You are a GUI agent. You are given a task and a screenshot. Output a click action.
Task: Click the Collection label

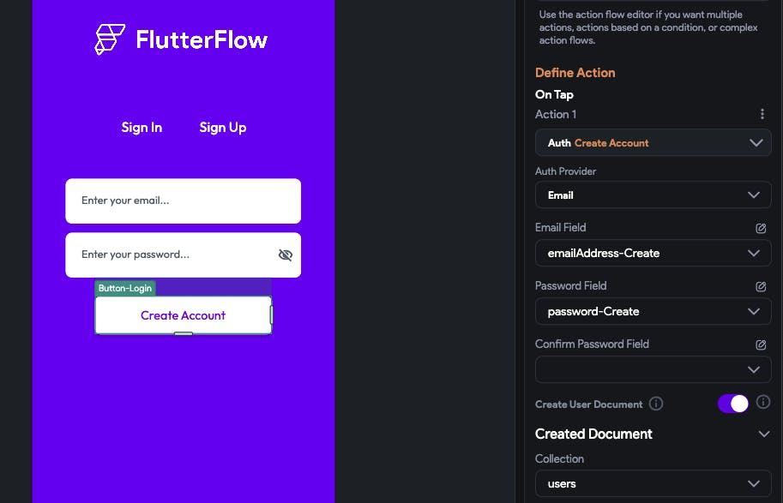click(x=559, y=458)
